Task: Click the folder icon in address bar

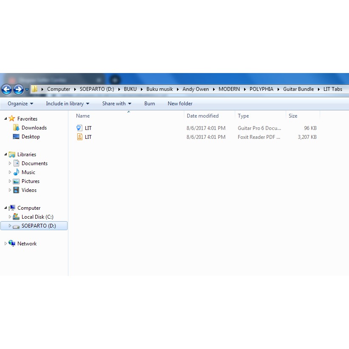Action: pos(34,89)
